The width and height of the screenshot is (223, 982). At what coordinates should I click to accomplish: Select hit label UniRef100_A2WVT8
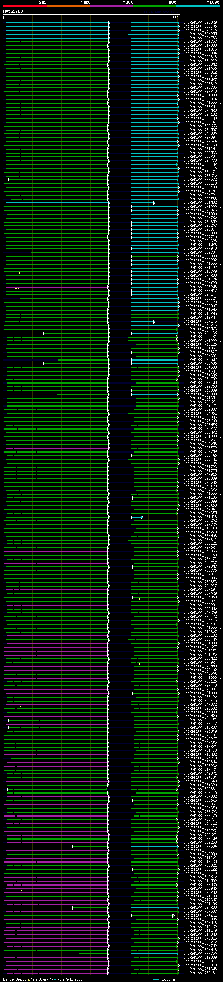click(200, 92)
